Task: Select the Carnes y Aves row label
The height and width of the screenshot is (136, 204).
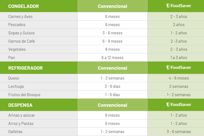Action: (x=20, y=17)
